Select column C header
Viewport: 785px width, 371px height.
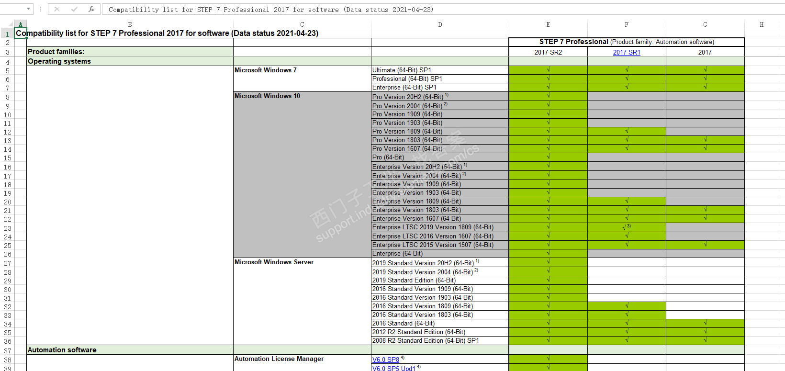(302, 24)
